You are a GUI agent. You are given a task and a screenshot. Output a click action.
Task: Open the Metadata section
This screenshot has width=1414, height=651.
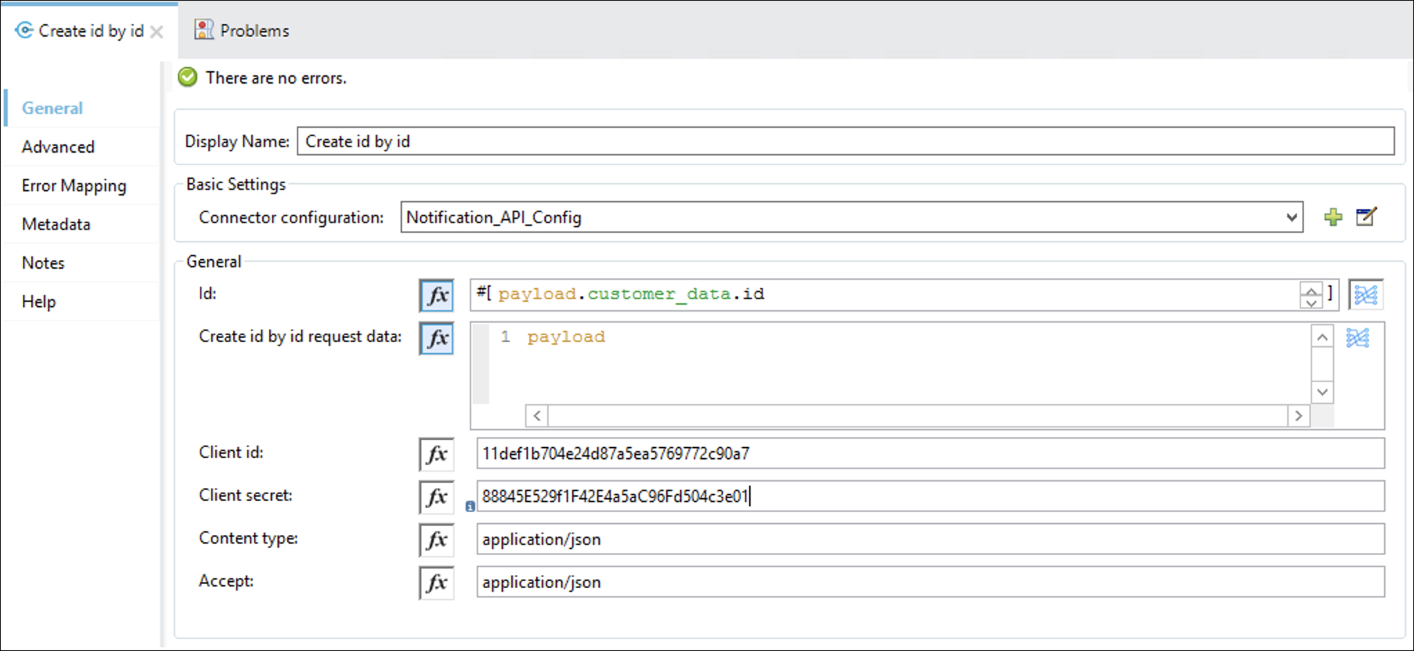coord(56,225)
